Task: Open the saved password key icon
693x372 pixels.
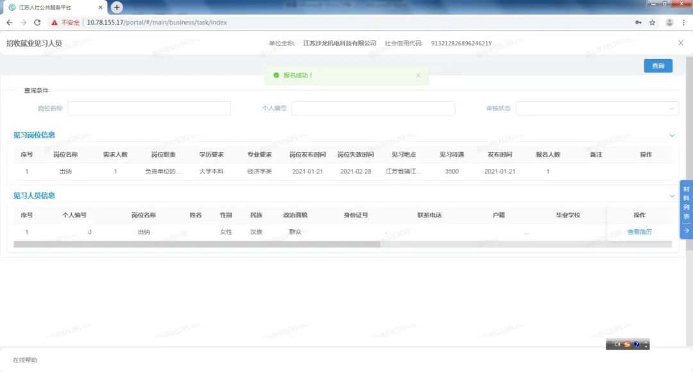Action: point(638,22)
